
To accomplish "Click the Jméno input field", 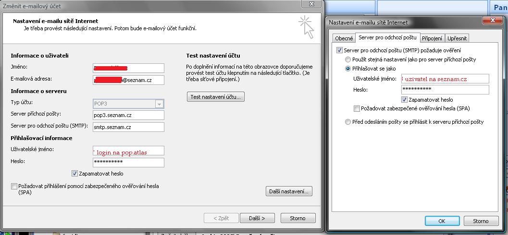I will tap(128, 68).
